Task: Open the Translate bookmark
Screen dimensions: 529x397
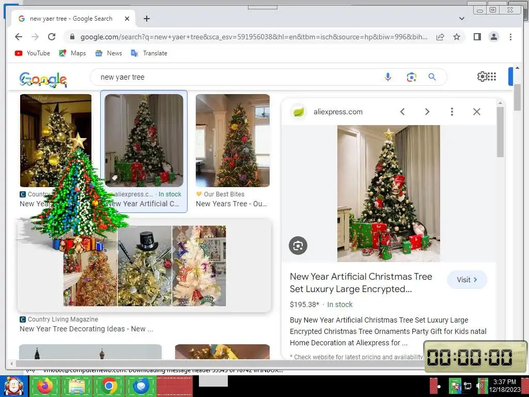Action: click(x=149, y=53)
